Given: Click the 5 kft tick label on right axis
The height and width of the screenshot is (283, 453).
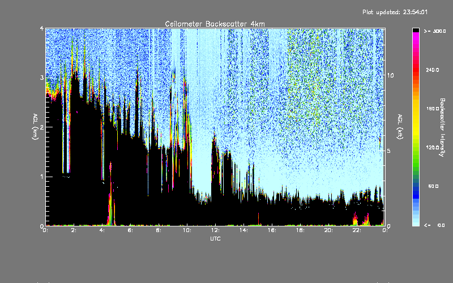Looking at the screenshot, I should tap(389, 151).
